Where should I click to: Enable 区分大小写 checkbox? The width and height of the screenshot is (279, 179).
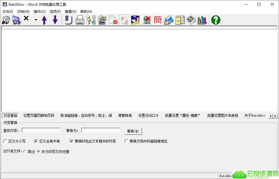[x=5, y=141]
